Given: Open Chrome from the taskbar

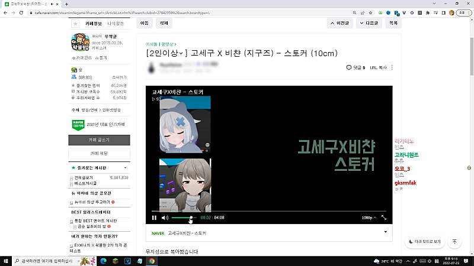Looking at the screenshot, I should [x=152, y=261].
